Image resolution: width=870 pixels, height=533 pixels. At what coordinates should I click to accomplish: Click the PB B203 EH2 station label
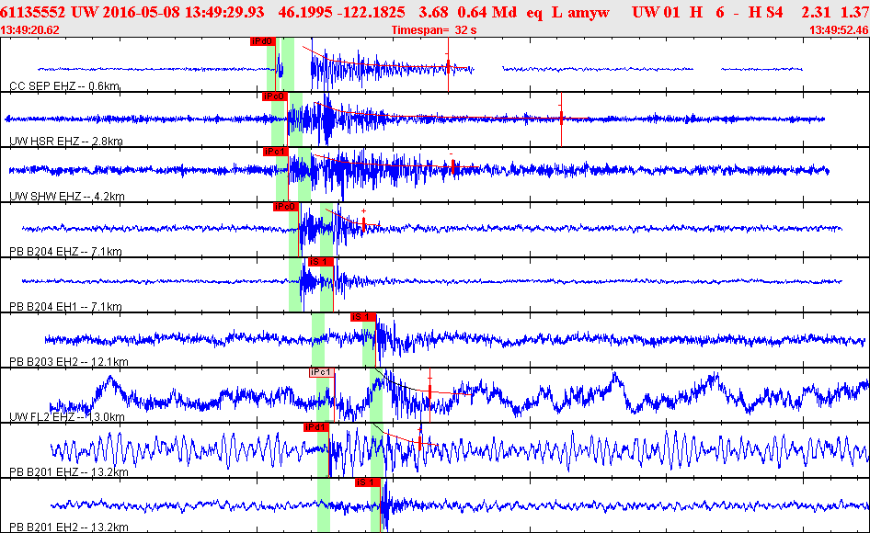69,362
